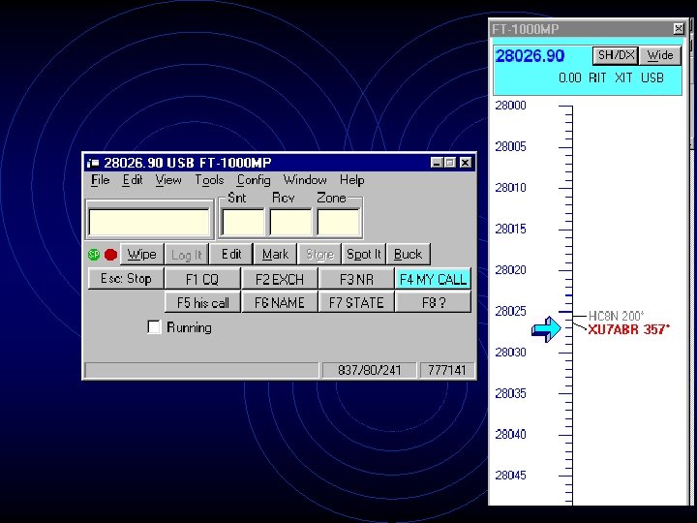Open the View menu
The image size is (697, 523).
click(168, 180)
